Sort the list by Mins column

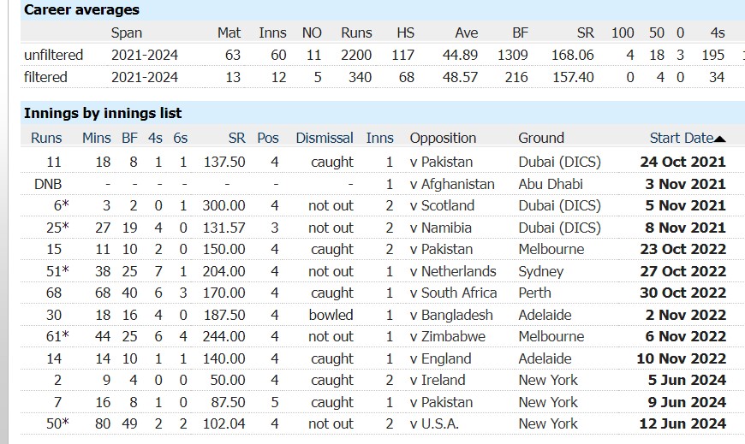pyautogui.click(x=96, y=139)
